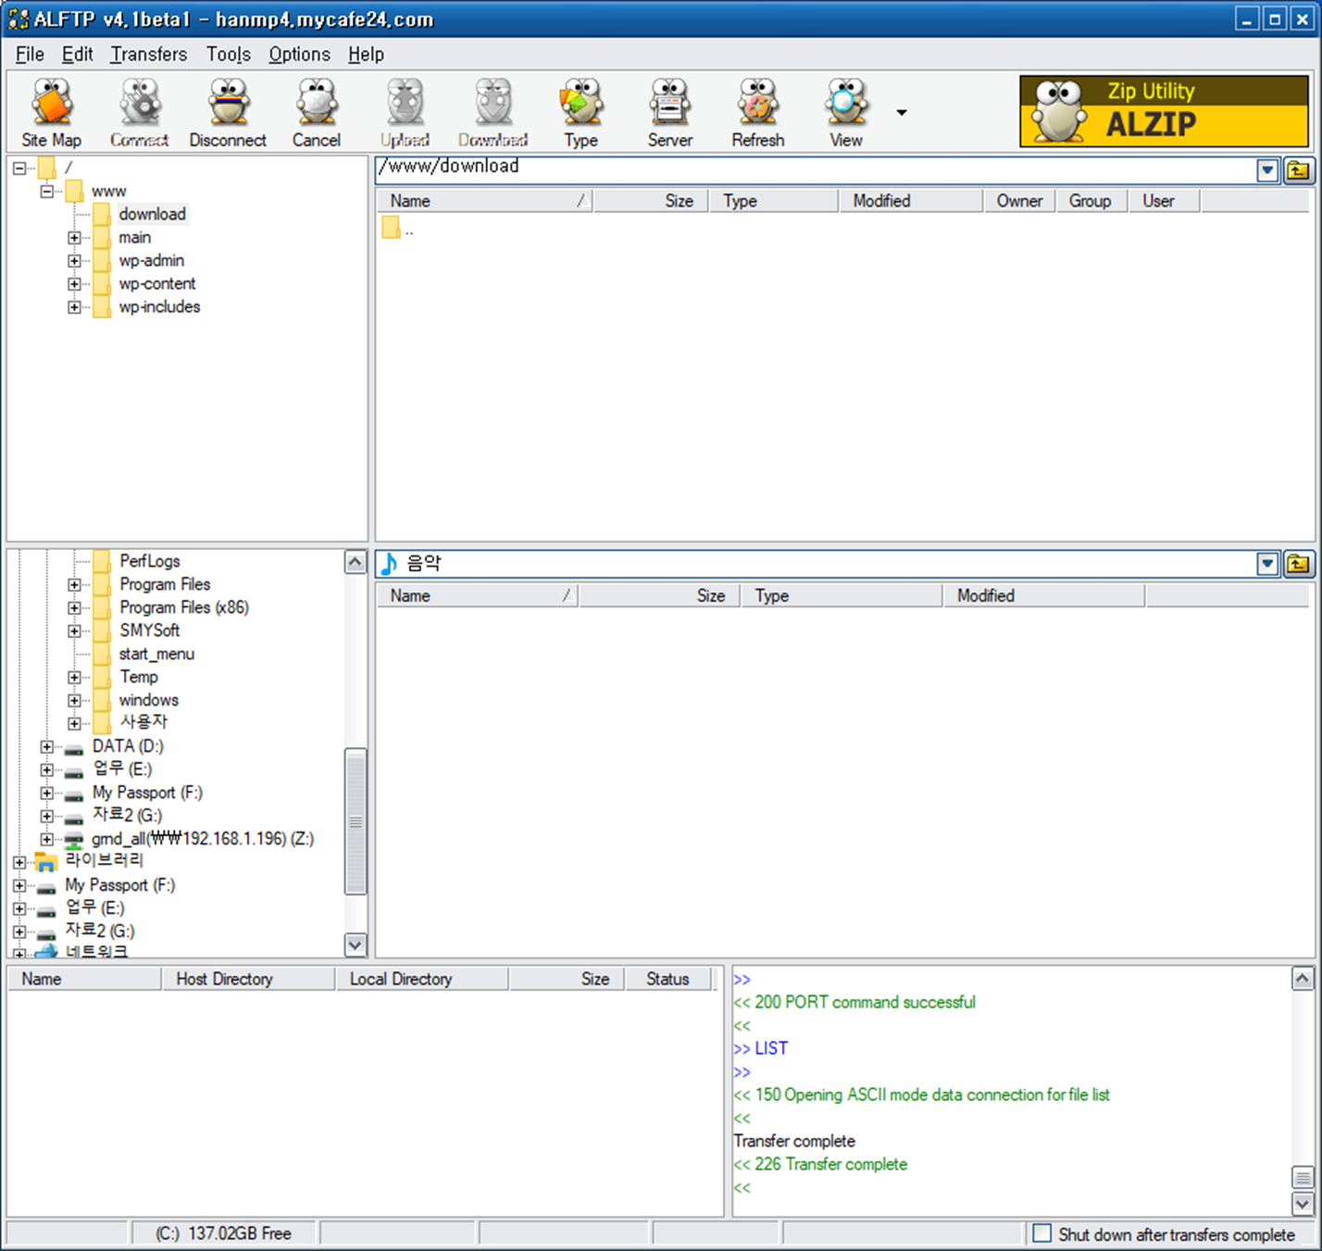Viewport: 1322px width, 1251px height.
Task: Go up one level in local directory
Action: pos(1298,564)
